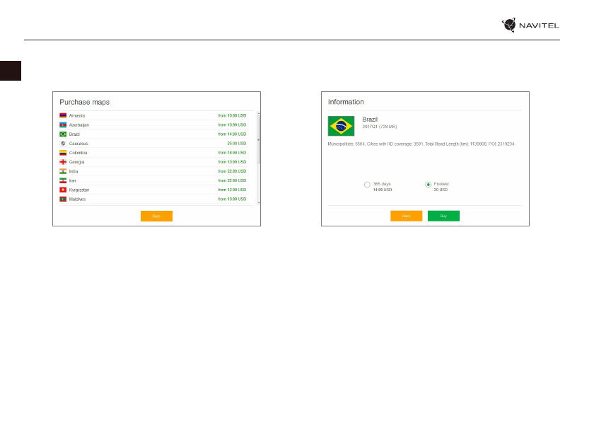Image resolution: width=594 pixels, height=421 pixels.
Task: Open the Iran map entry
Action: (x=74, y=181)
